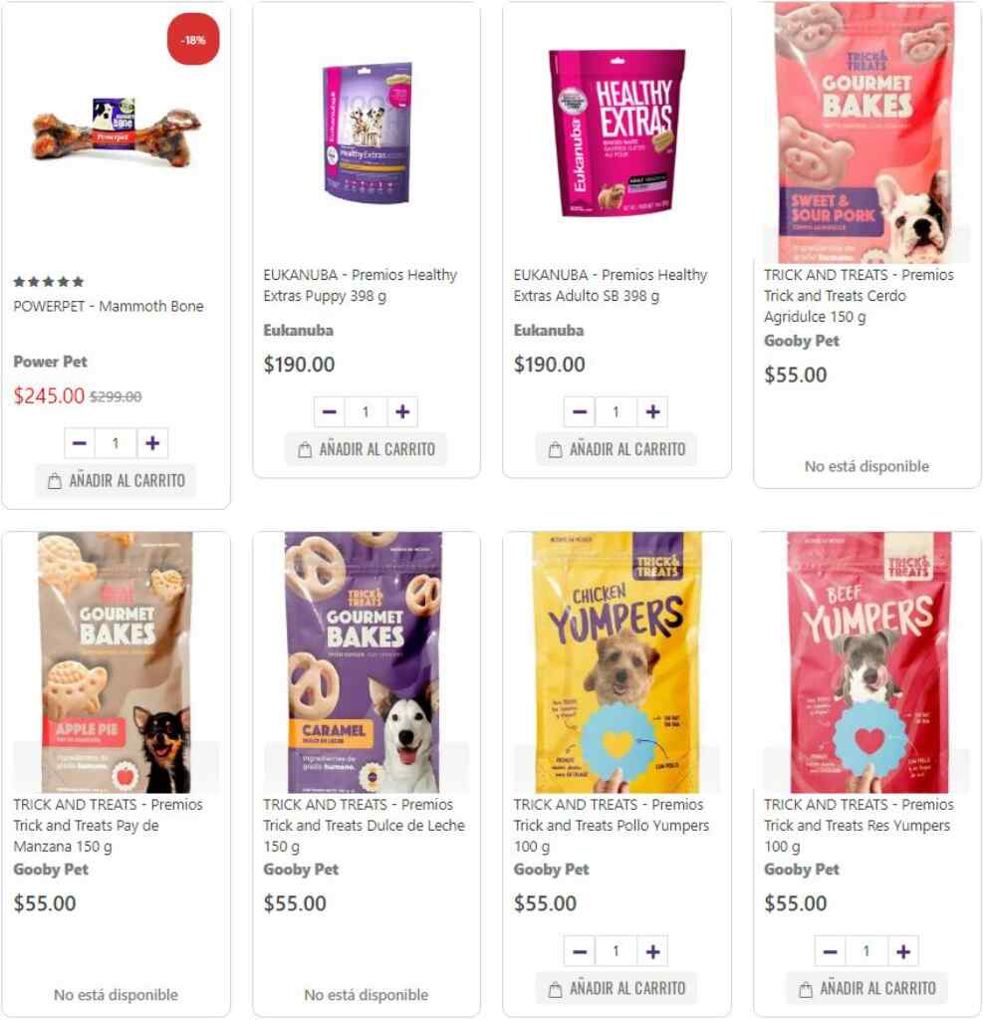This screenshot has height=1020, width=983.
Task: Click minus icon for Pollo Yumpers treats
Action: (580, 951)
